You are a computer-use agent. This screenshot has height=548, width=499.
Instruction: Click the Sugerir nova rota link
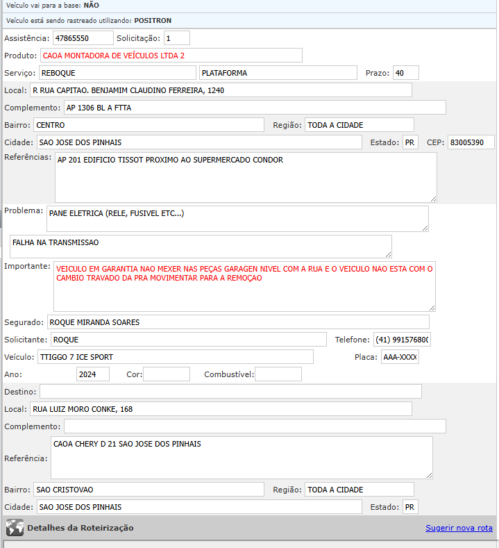coord(459,528)
